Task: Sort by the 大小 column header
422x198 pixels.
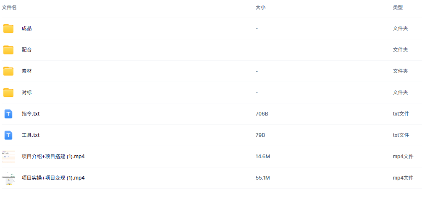Action: click(260, 8)
